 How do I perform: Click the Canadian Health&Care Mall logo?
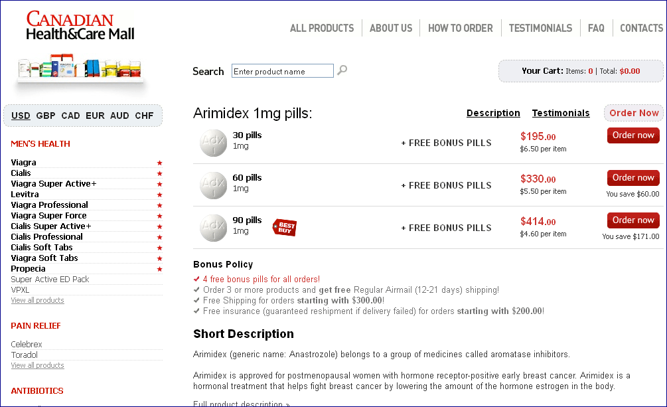pyautogui.click(x=80, y=27)
